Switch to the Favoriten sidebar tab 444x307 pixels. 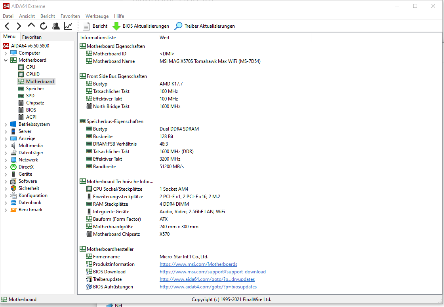[32, 37]
